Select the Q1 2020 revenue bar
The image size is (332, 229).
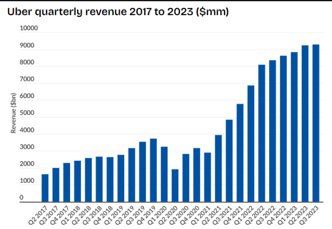point(164,174)
